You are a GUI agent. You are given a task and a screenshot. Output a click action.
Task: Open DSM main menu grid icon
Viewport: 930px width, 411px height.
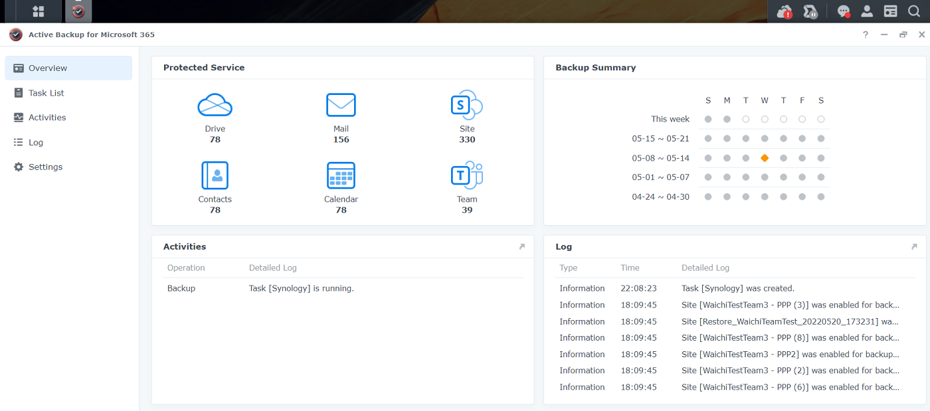tap(39, 11)
